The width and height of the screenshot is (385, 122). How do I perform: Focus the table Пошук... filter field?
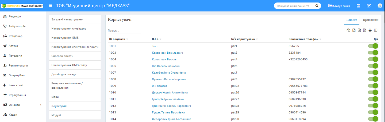(124, 31)
